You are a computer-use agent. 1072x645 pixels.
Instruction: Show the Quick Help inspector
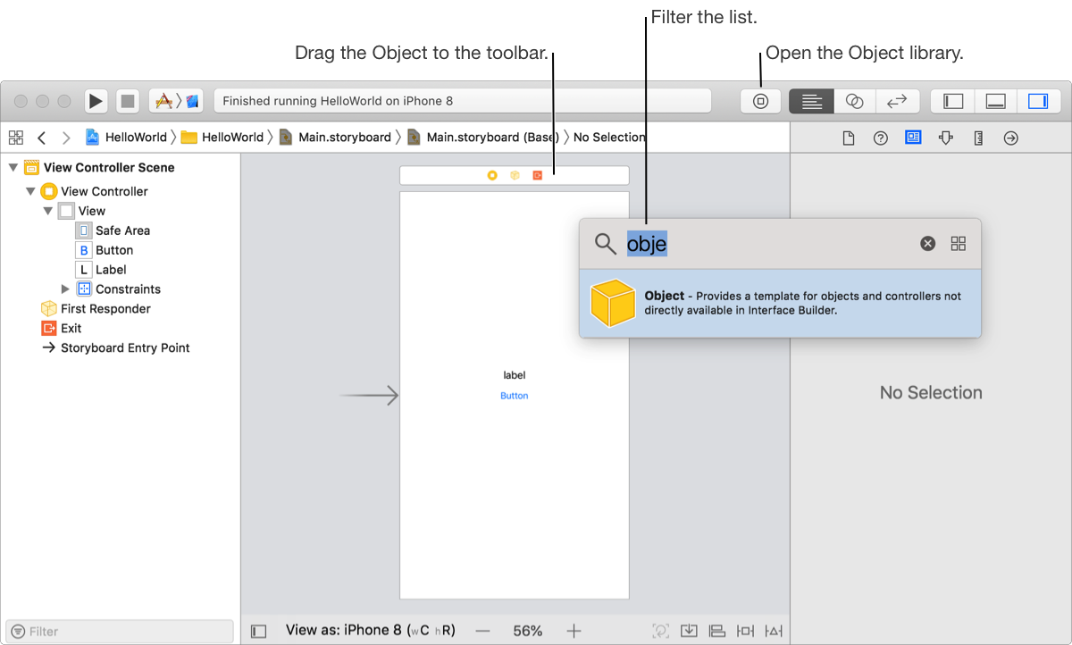tap(881, 138)
